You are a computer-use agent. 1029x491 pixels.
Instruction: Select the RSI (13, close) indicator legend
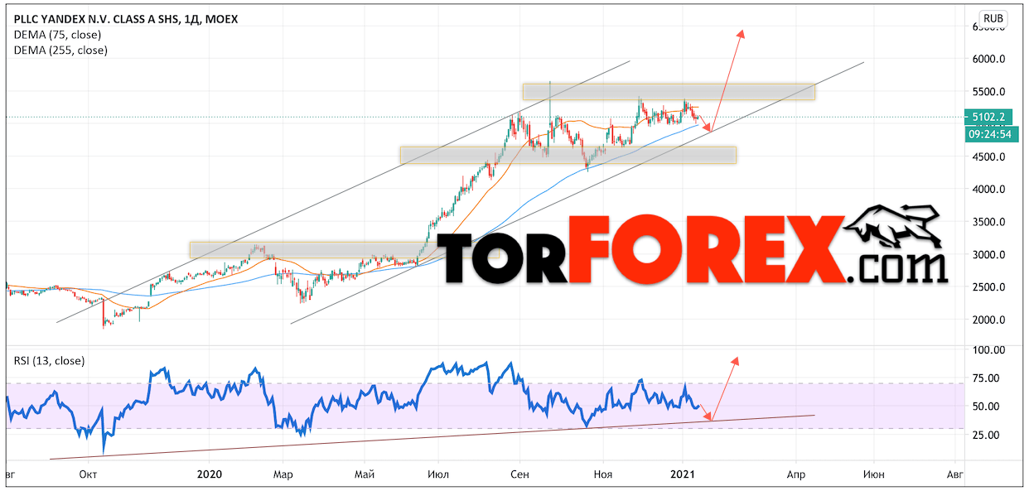50,360
